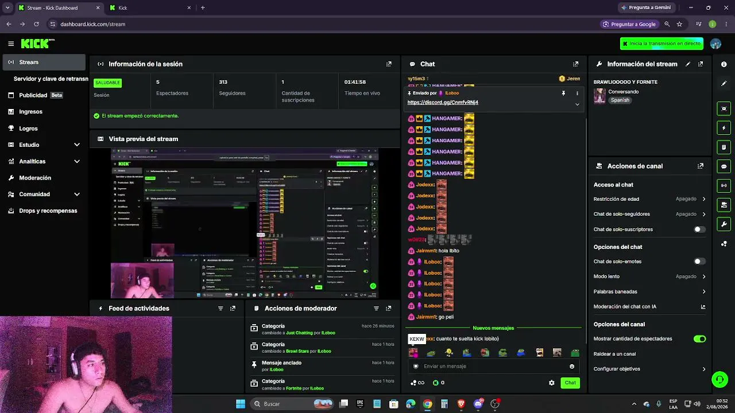Pop out the Chat panel
Image resolution: width=735 pixels, height=413 pixels.
[x=576, y=64]
